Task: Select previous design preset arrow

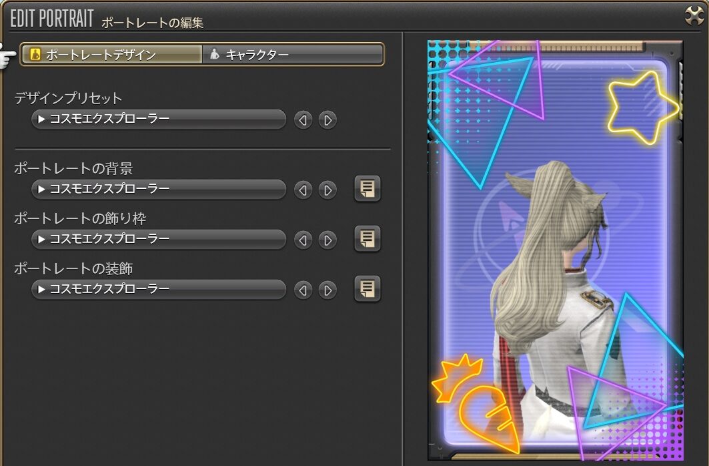Action: coord(303,120)
